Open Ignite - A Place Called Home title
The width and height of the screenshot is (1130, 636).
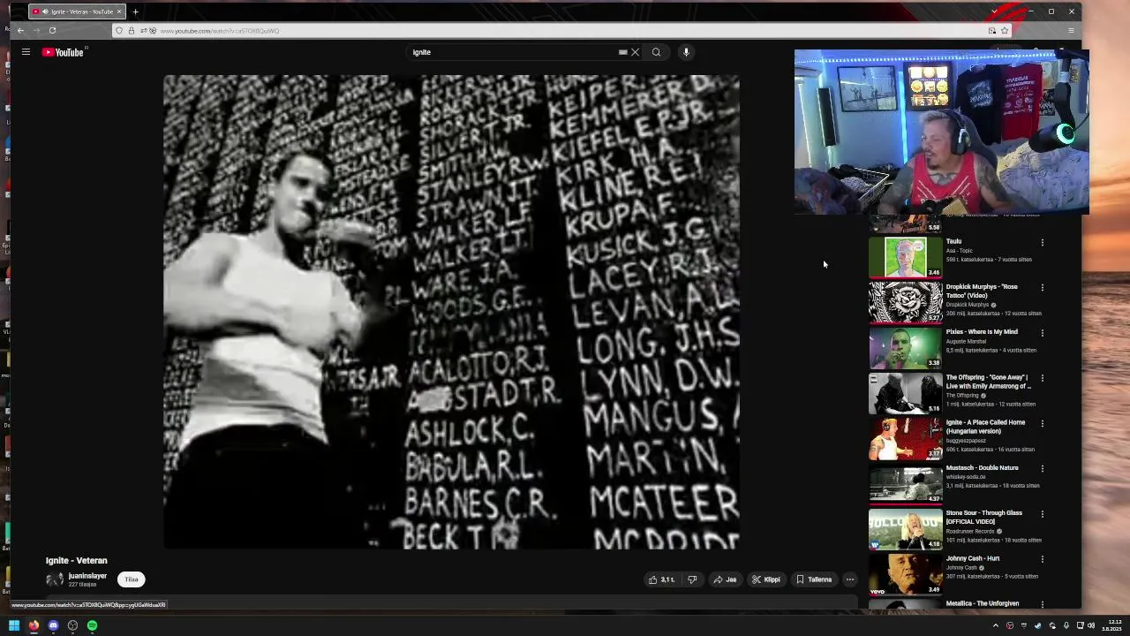pos(986,427)
